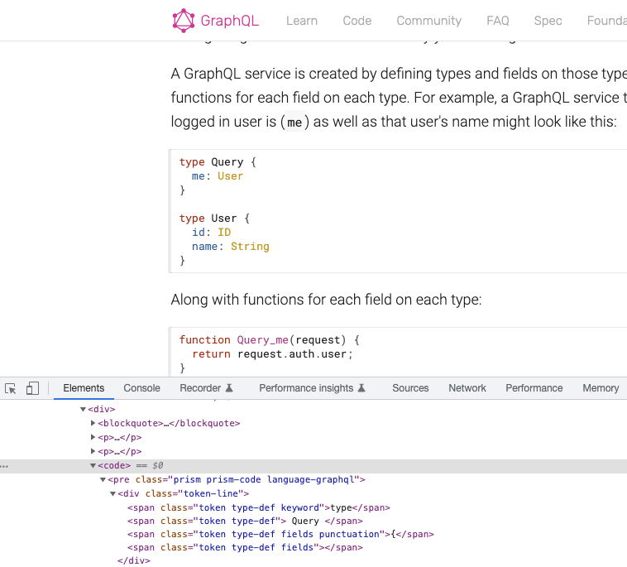
Task: Expand the first p element node
Action: [x=93, y=437]
